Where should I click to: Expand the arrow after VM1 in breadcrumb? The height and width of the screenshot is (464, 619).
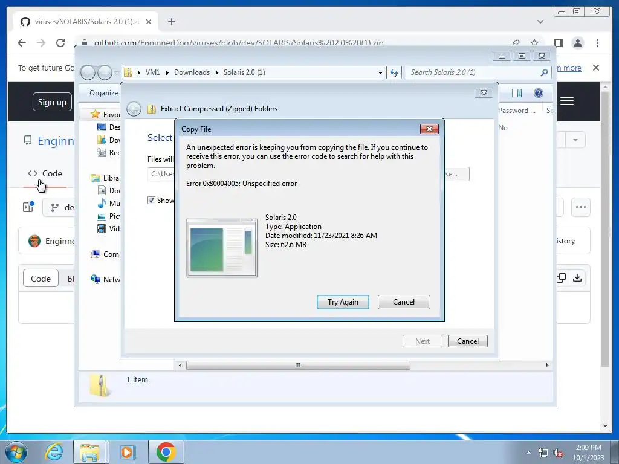(167, 72)
